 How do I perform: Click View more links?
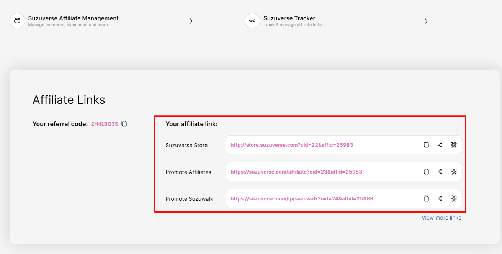pyautogui.click(x=441, y=218)
